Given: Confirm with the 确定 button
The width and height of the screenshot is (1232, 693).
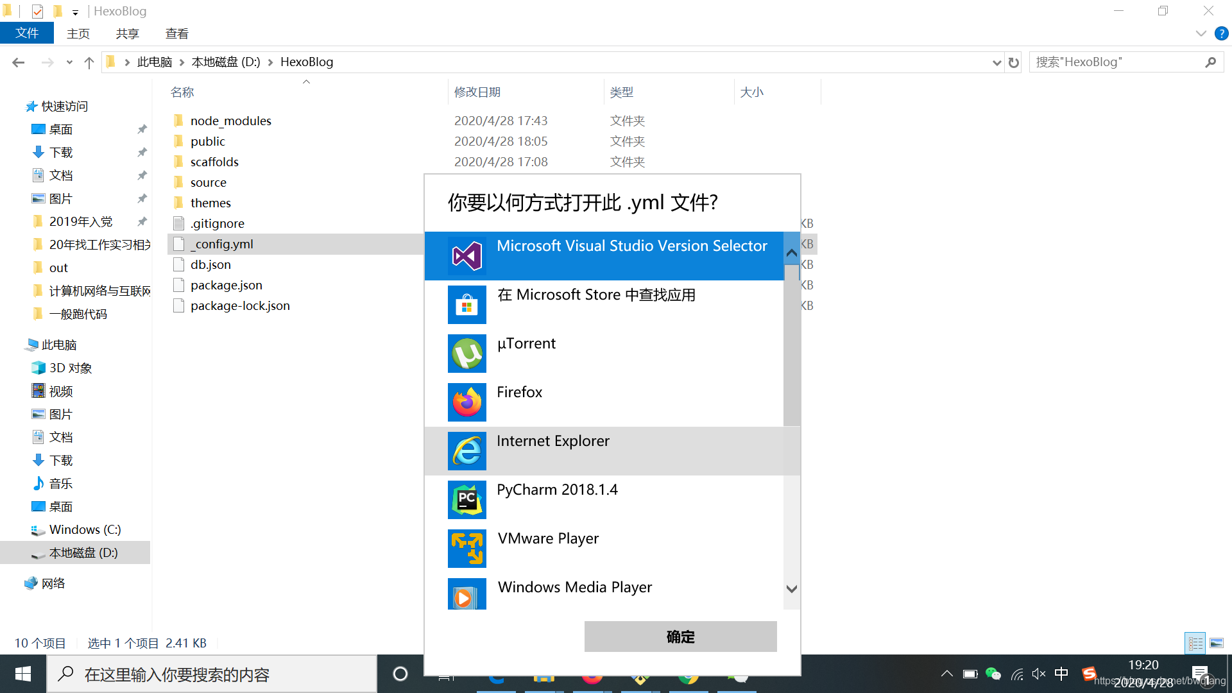Looking at the screenshot, I should (x=680, y=637).
